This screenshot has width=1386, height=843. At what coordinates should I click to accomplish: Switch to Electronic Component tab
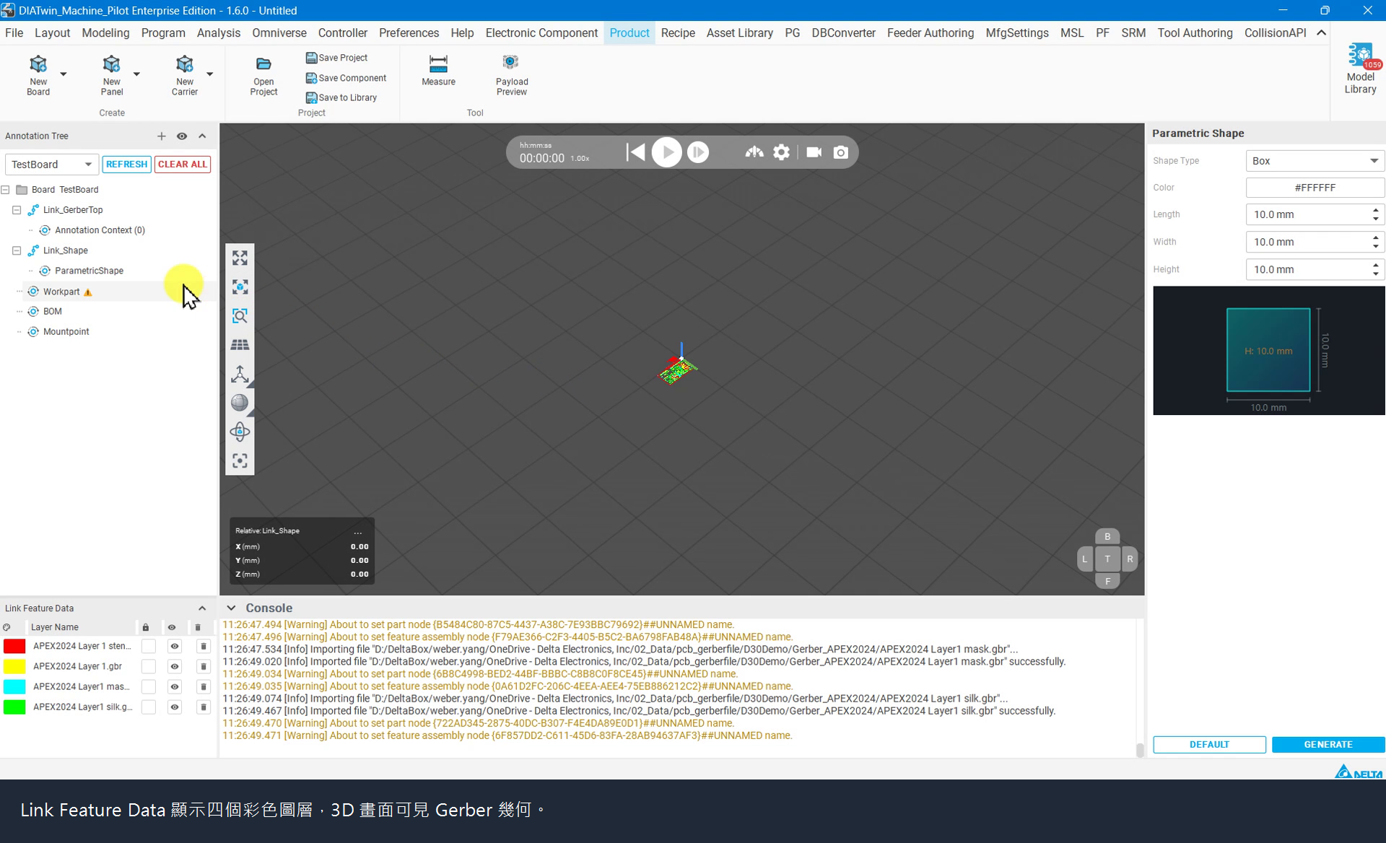(541, 33)
